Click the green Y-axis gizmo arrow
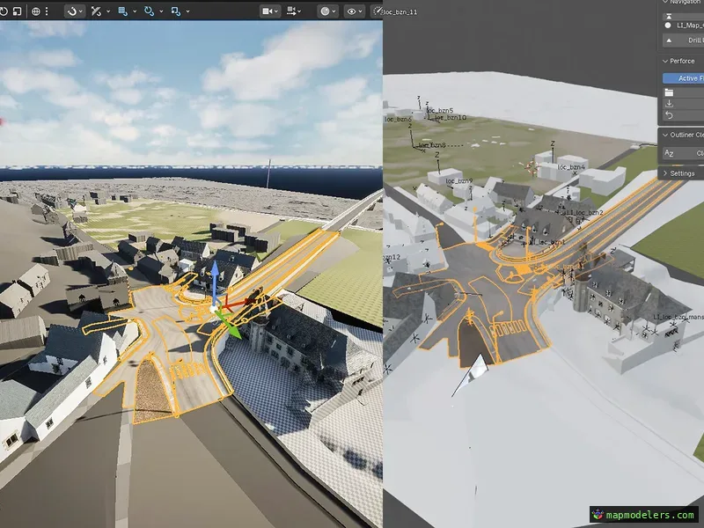 point(232,330)
